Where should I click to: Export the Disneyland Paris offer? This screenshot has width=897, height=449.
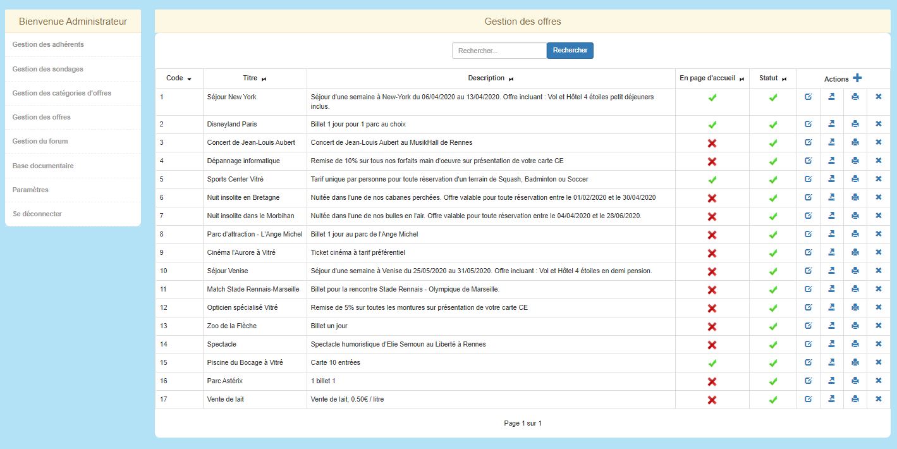click(832, 124)
